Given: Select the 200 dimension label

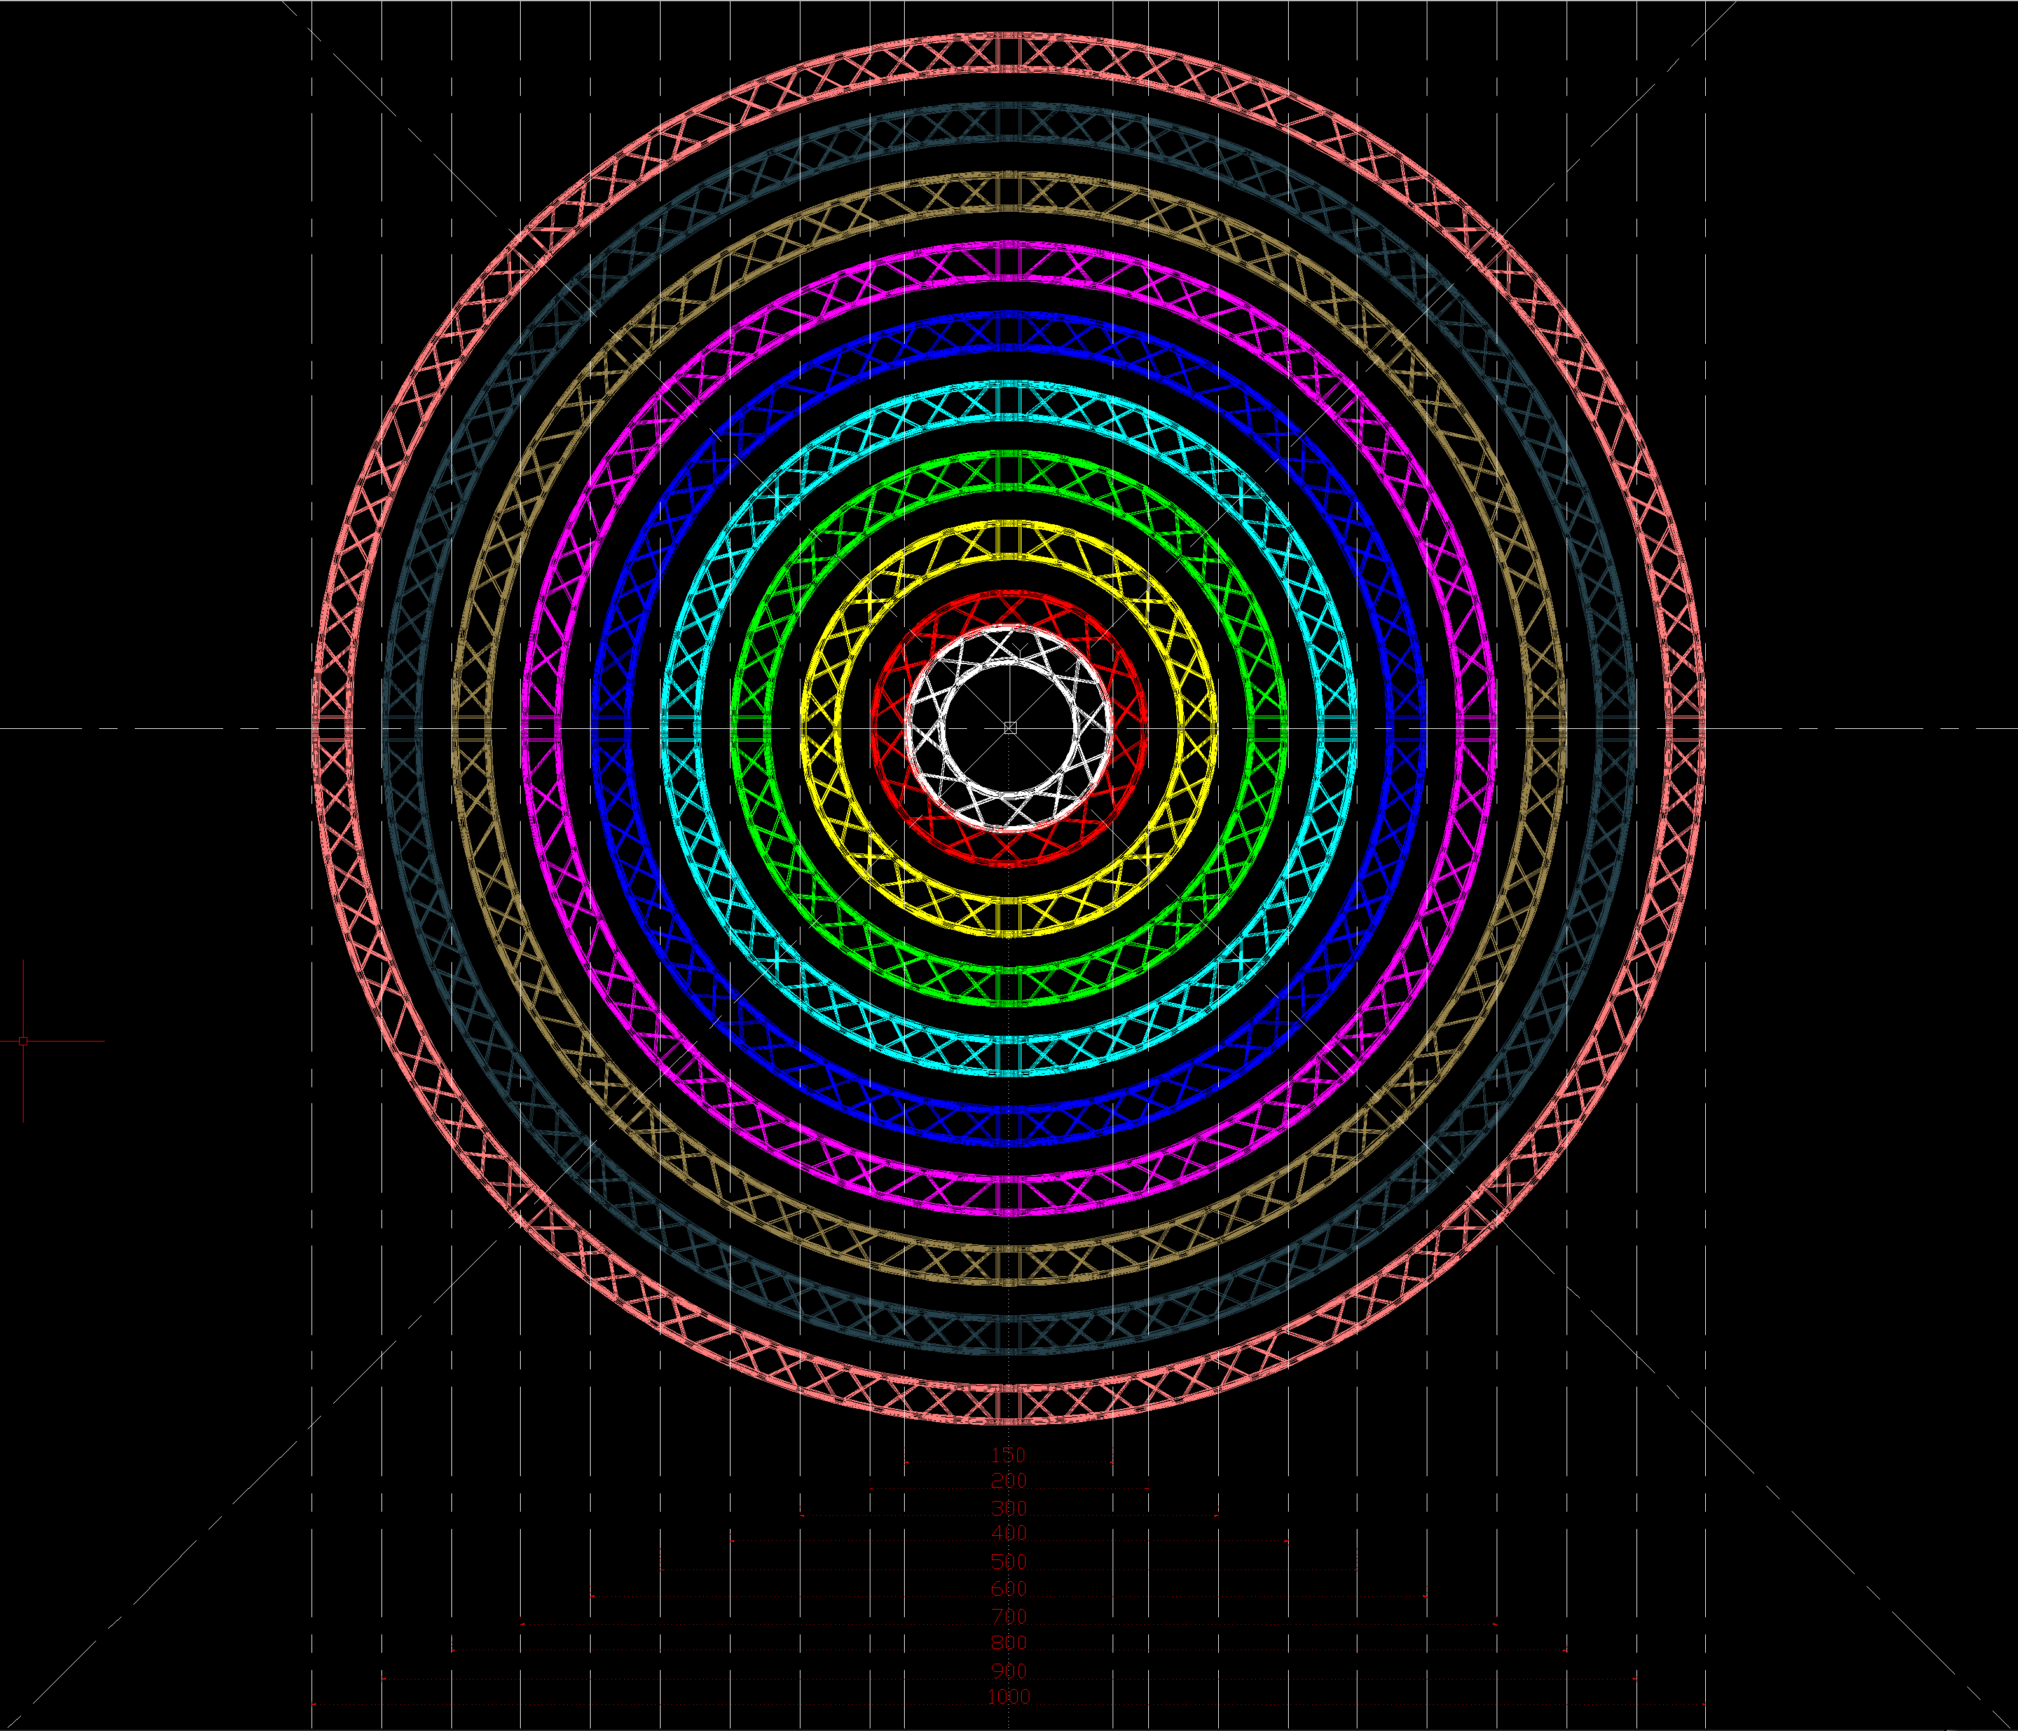Looking at the screenshot, I should pyautogui.click(x=1008, y=1481).
